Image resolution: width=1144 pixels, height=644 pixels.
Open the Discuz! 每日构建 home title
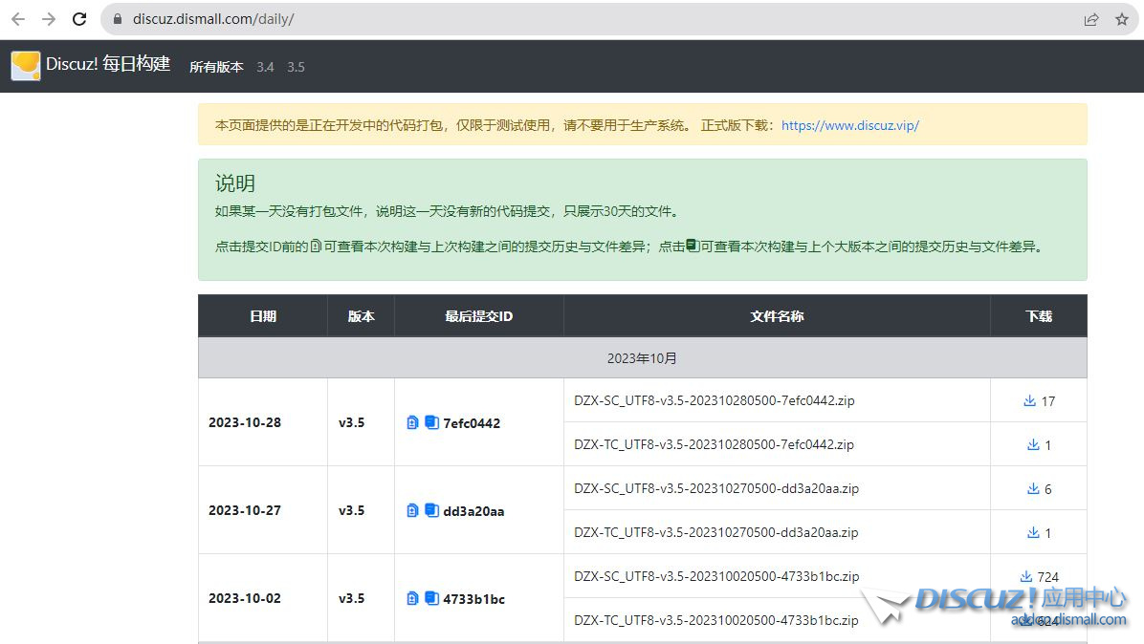tap(108, 64)
